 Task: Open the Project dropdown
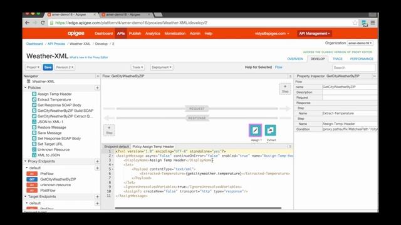33,67
